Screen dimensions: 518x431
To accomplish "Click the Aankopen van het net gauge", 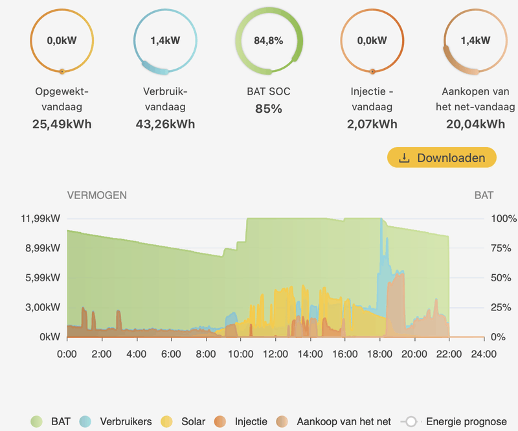I will [x=475, y=41].
